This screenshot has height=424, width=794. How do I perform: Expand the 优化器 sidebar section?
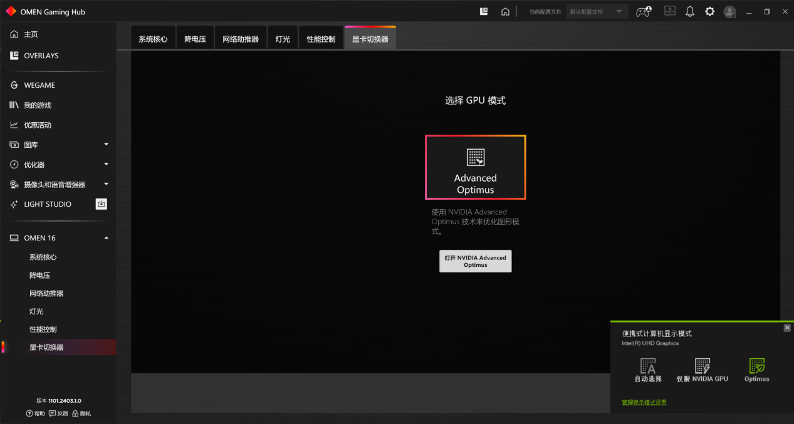click(x=106, y=165)
